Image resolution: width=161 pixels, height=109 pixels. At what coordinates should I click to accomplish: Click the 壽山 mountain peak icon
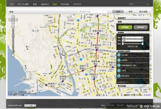pos(27,49)
